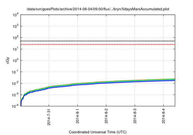This screenshot has width=193, height=135.
Task: Click the 10^4 y-axis tick label
Action: 15,15
